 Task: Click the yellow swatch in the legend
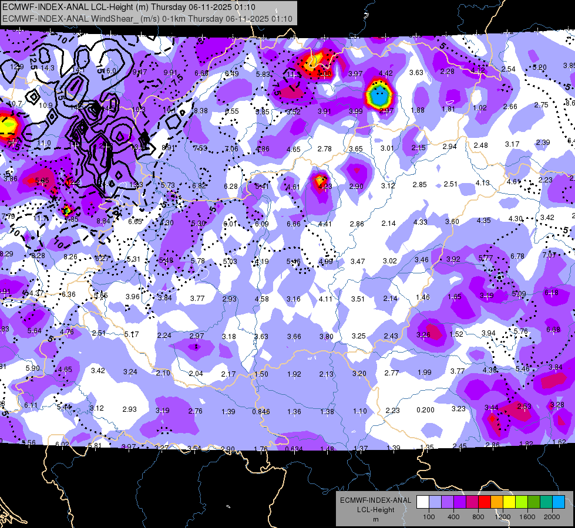pos(509,502)
